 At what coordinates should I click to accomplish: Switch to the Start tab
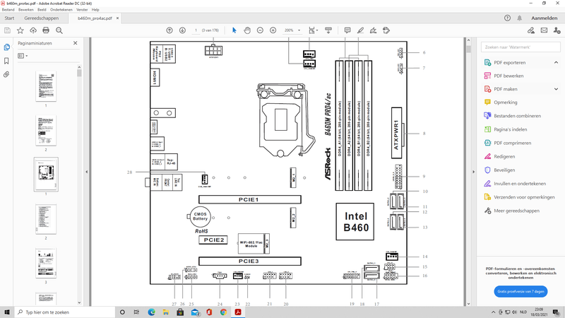[9, 18]
